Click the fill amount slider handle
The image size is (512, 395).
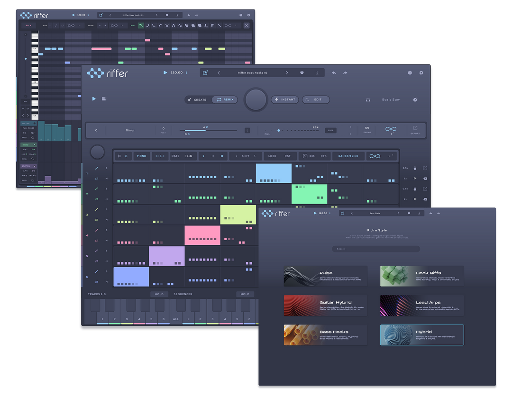click(279, 130)
